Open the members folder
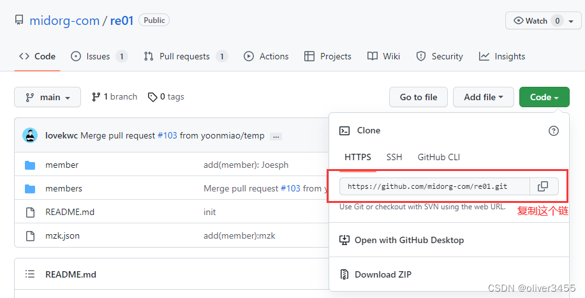 pos(64,188)
